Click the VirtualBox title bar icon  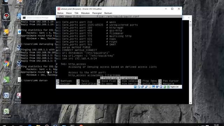(x=59, y=9)
